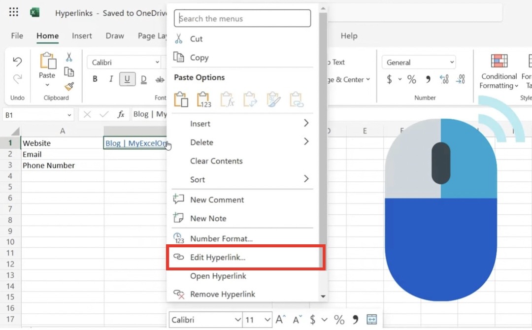Apply Percent Style from ribbon
The width and height of the screenshot is (532, 330).
(411, 79)
